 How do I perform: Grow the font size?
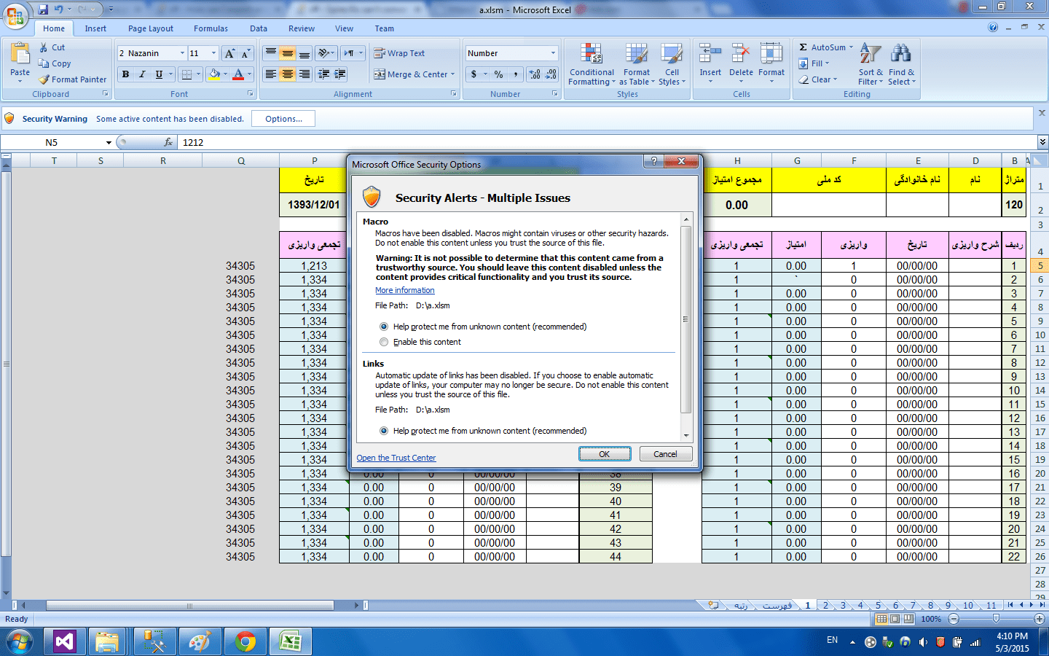pos(229,53)
